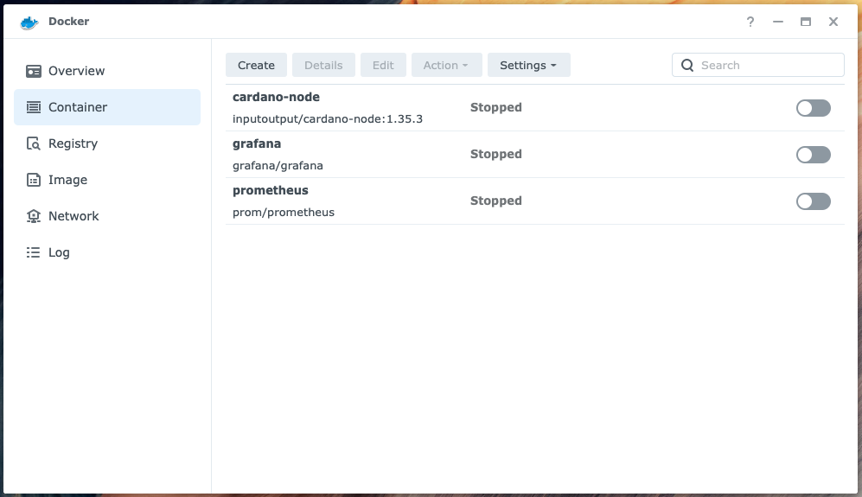Start the grafana container with its toggle
862x497 pixels.
click(813, 155)
